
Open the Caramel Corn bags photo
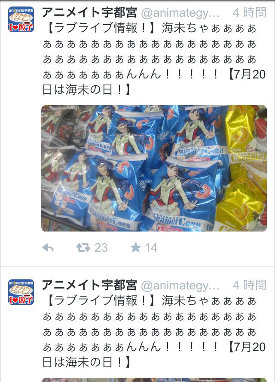(154, 168)
